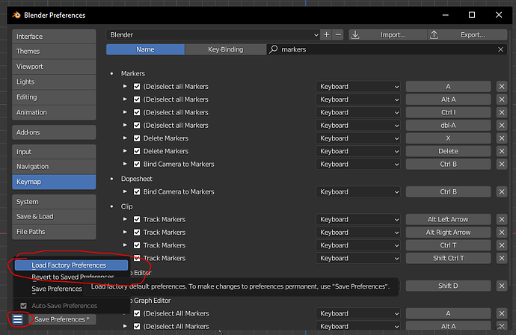Remove the Alt A Markers keymap item
This screenshot has height=335, width=516.
point(502,99)
